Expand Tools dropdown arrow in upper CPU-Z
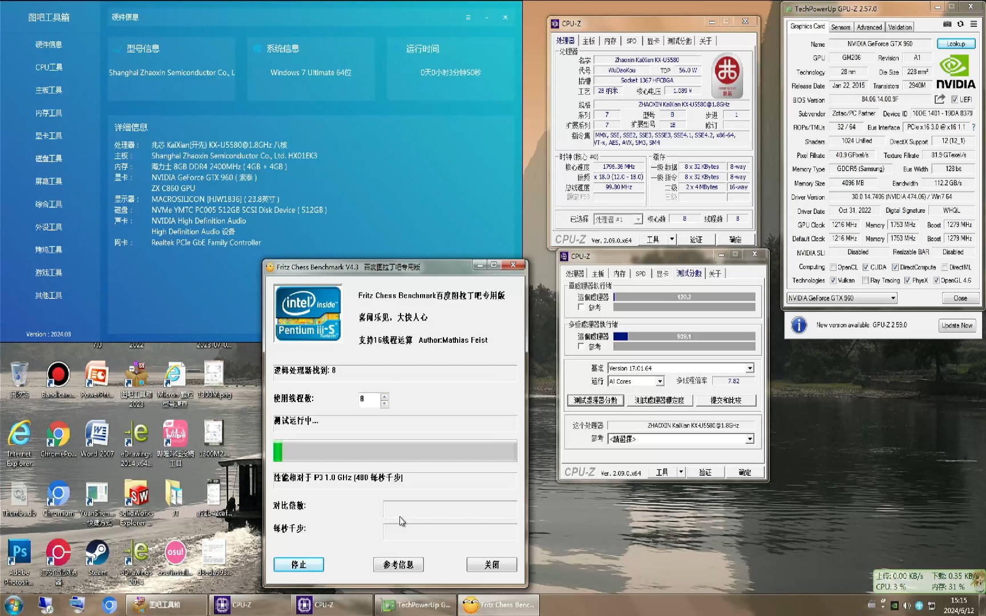This screenshot has width=986, height=616. [x=672, y=239]
